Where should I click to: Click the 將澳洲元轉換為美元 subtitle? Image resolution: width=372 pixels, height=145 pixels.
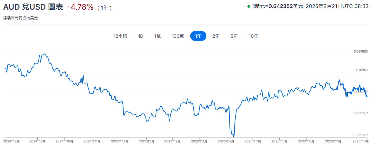21,18
